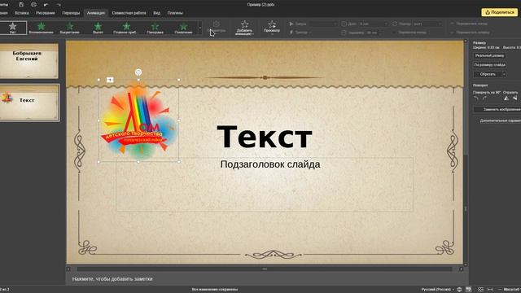Select the first slide thumbnail 'Бобрышев Евгений'
521x293 pixels.
click(x=29, y=61)
